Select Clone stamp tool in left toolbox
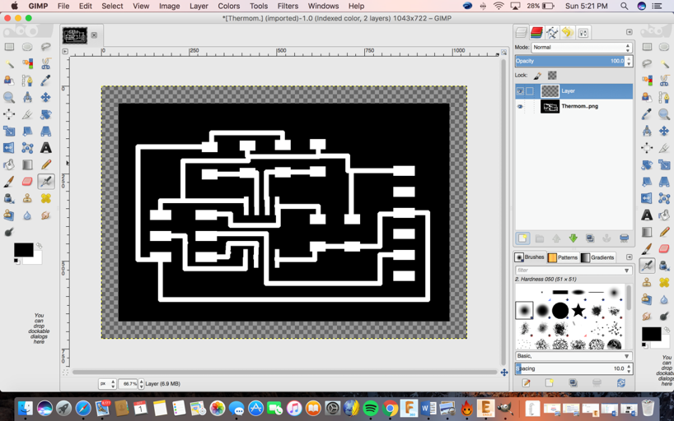This screenshot has width=674, height=421. click(27, 198)
